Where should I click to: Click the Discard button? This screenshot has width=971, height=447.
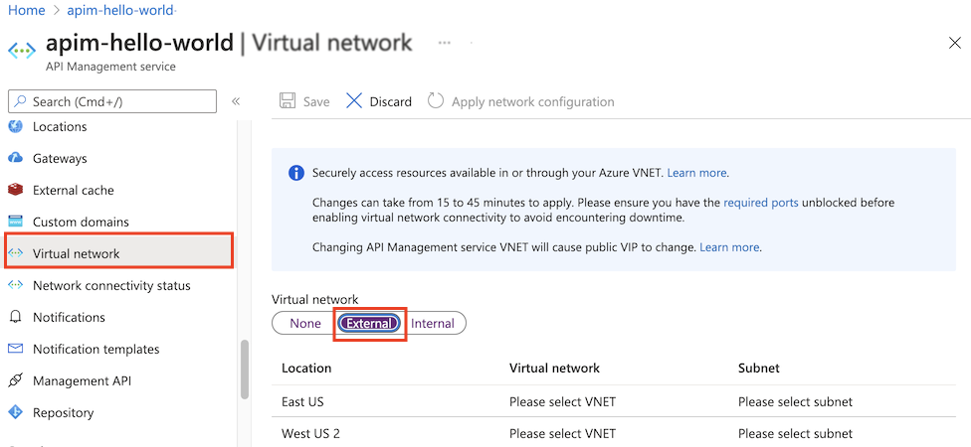(x=379, y=101)
